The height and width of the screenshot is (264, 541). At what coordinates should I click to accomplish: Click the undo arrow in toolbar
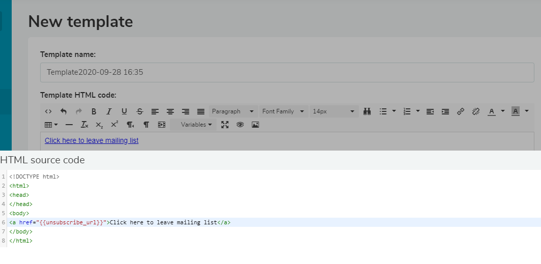(64, 111)
